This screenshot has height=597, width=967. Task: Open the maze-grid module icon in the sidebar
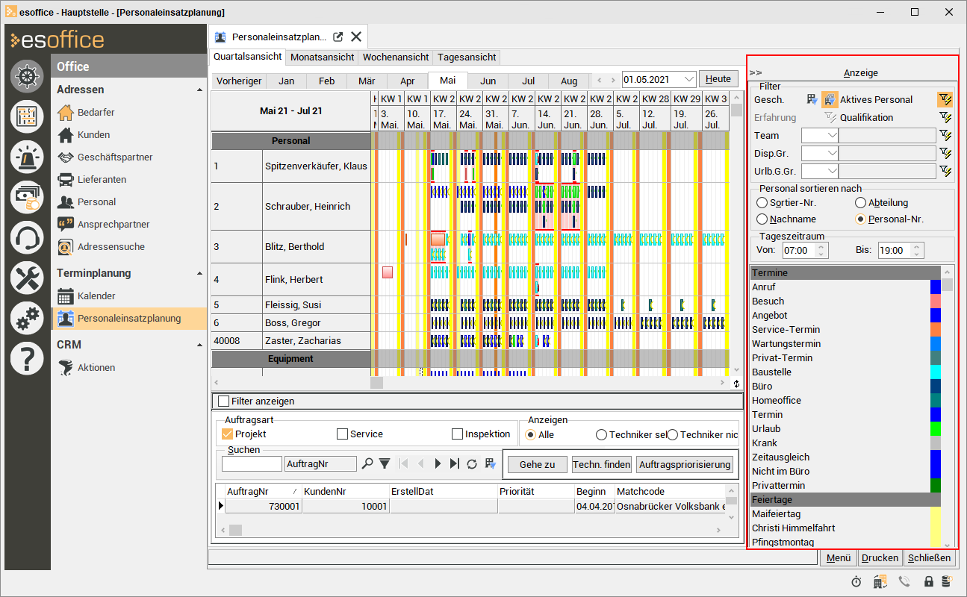(x=27, y=116)
